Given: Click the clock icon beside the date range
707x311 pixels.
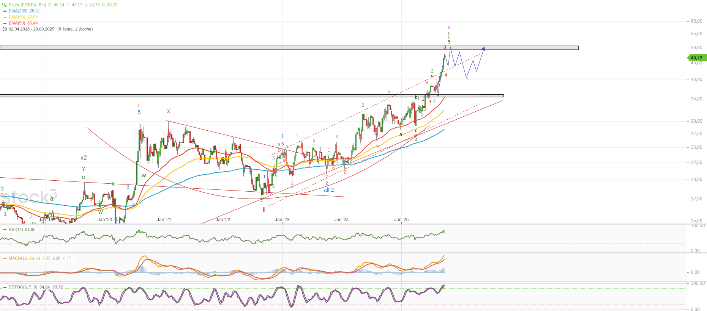Looking at the screenshot, I should [x=5, y=29].
